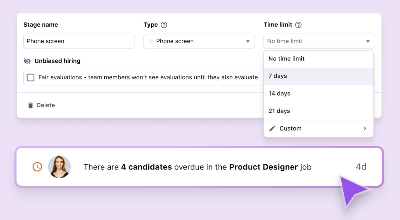Viewport: 400px width, 220px height.
Task: Click the "4d" timestamp on notification
Action: [361, 167]
